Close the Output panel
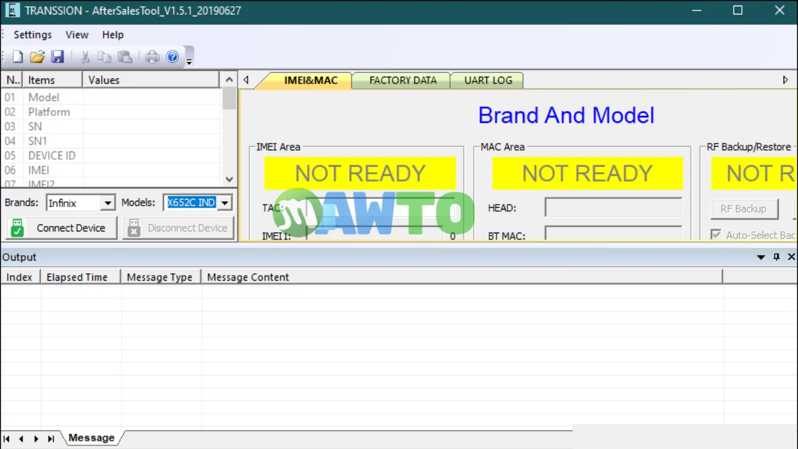Image resolution: width=798 pixels, height=449 pixels. pyautogui.click(x=791, y=257)
